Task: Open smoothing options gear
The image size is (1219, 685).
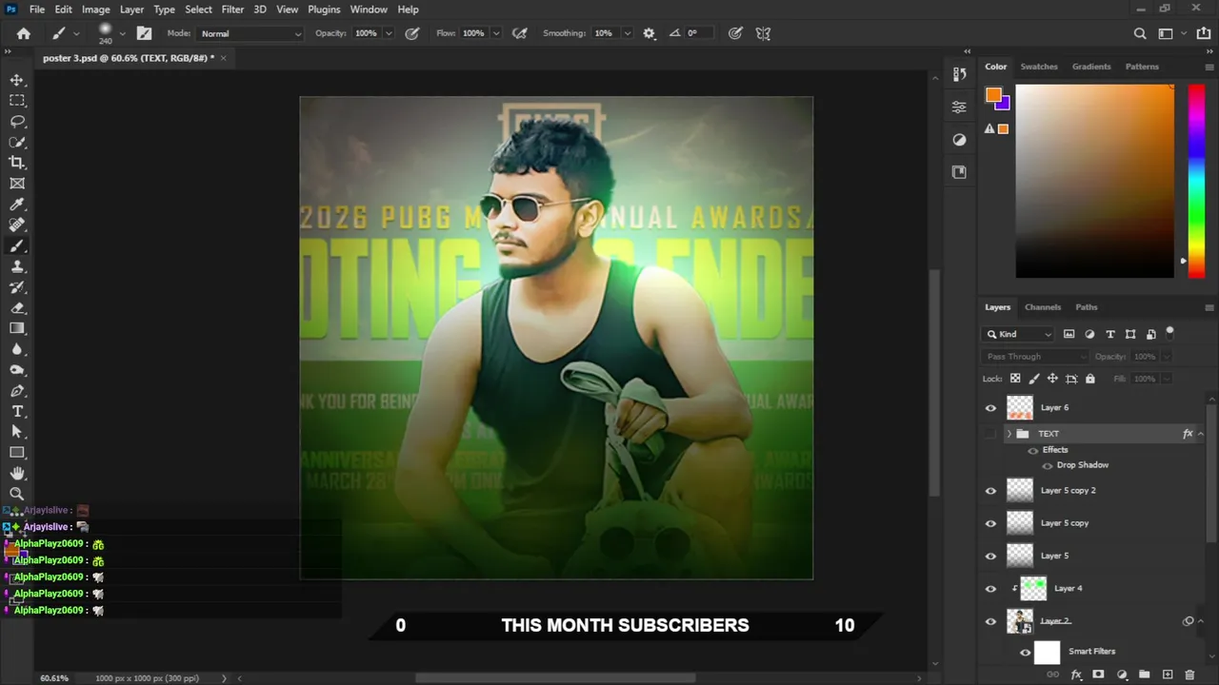Action: point(649,33)
